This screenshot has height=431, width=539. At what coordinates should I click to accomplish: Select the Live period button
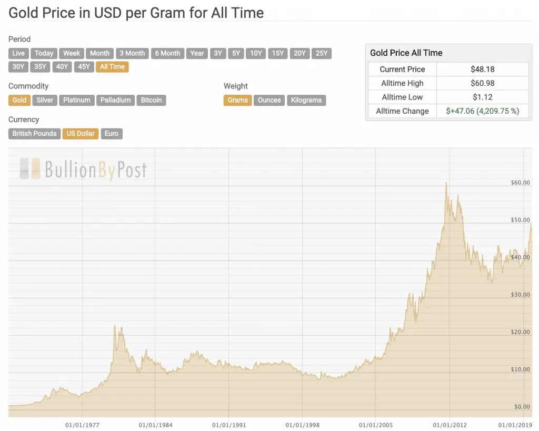[18, 53]
